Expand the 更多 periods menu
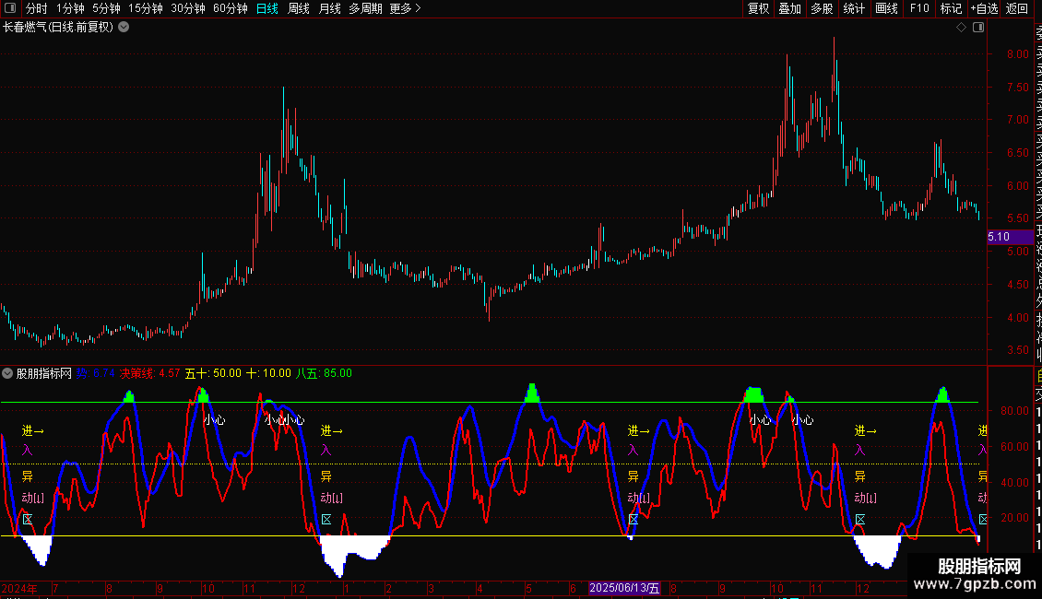Screen dimensions: 1042x599 point(405,8)
